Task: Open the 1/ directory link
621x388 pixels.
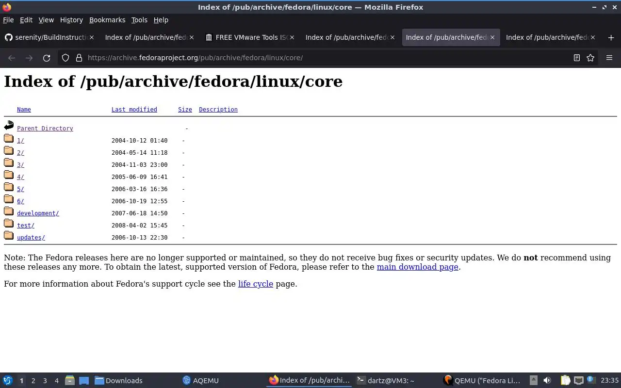Action: (x=20, y=141)
